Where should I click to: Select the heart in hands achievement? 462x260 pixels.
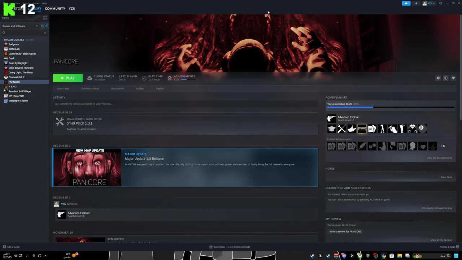click(x=412, y=129)
